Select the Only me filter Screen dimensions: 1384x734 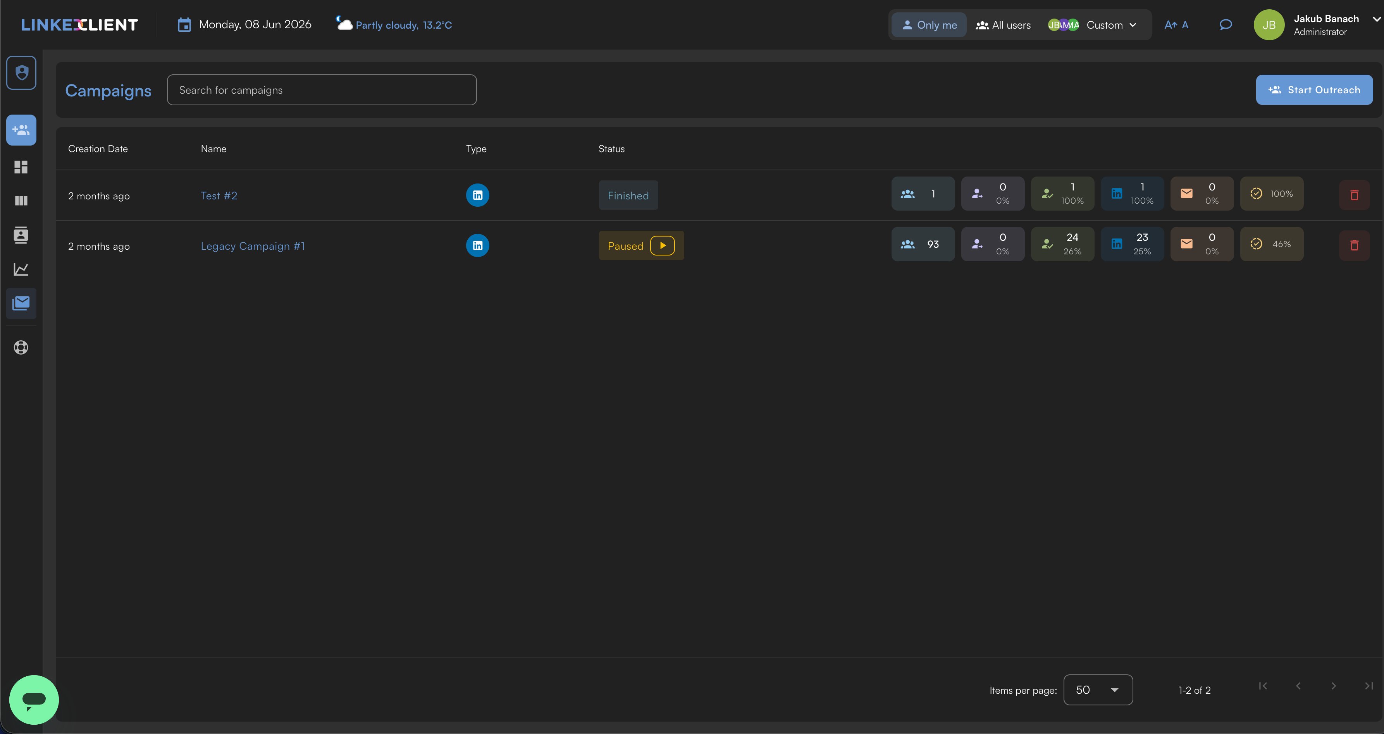pyautogui.click(x=929, y=25)
